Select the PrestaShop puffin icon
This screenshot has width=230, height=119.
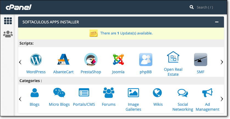coord(91,59)
